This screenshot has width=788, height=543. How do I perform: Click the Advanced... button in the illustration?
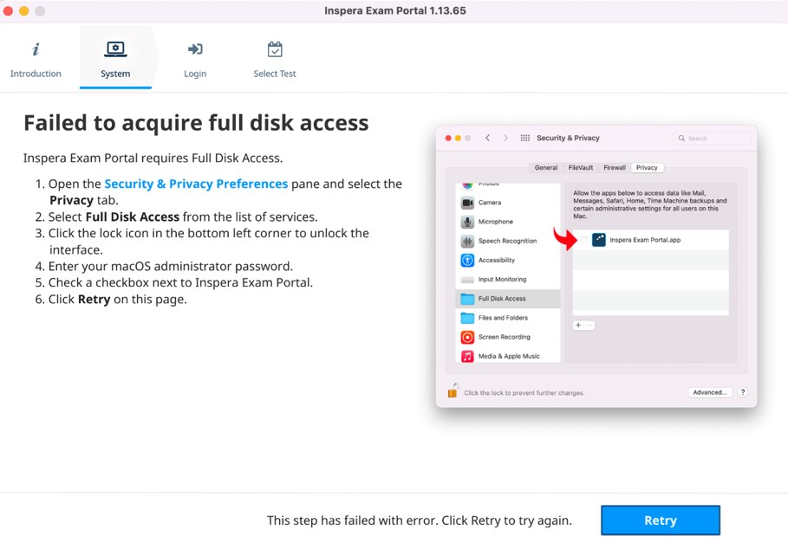tap(710, 392)
